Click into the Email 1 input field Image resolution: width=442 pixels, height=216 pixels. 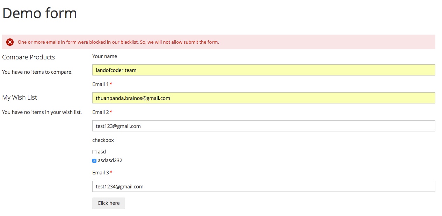tap(263, 98)
